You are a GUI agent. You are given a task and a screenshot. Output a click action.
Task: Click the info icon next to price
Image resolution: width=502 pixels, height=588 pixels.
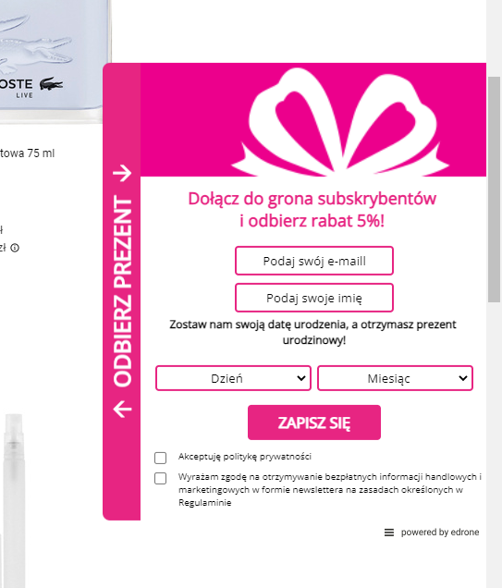pyautogui.click(x=15, y=248)
